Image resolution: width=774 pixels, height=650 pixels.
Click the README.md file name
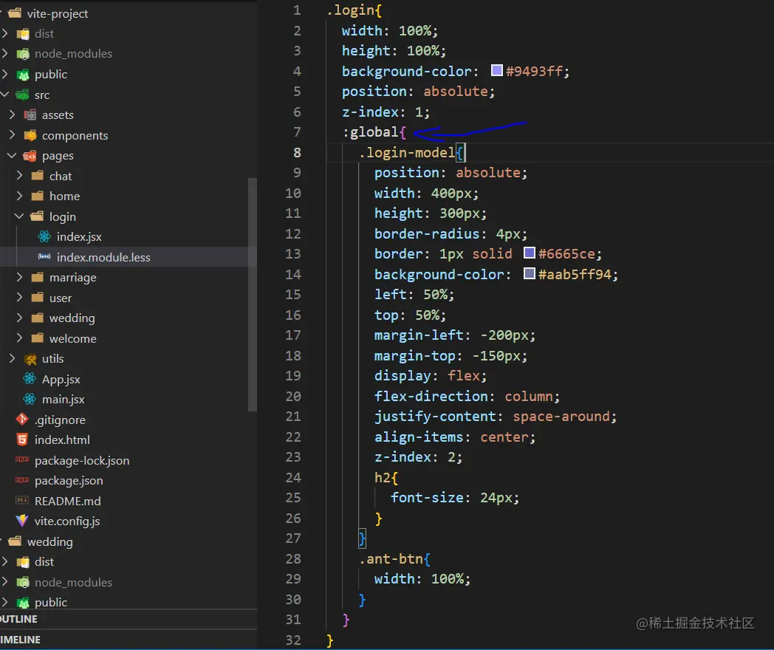pos(68,501)
